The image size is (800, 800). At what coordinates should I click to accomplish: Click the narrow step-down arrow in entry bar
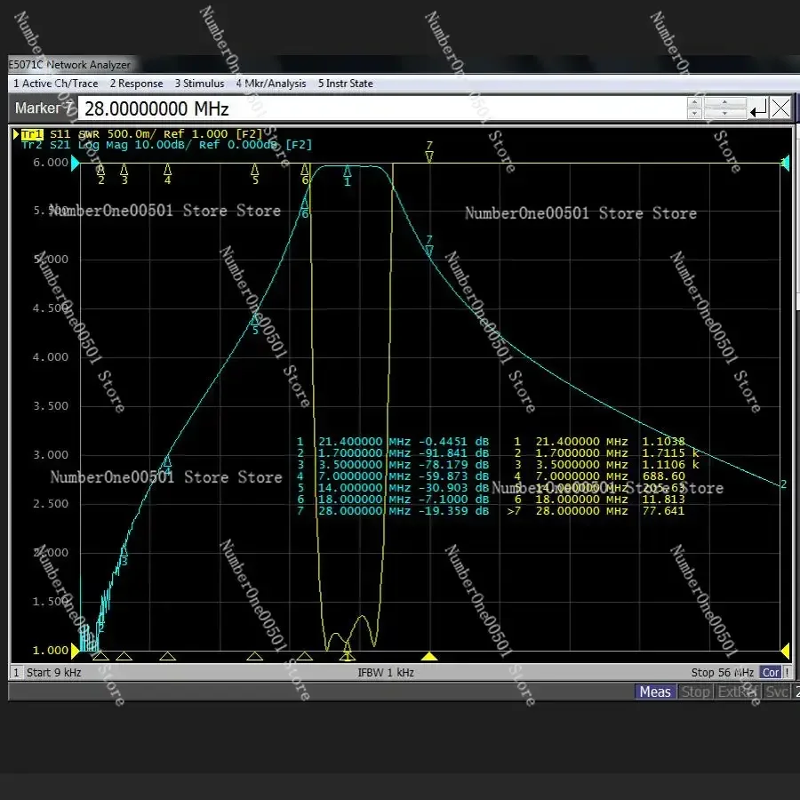[694, 113]
